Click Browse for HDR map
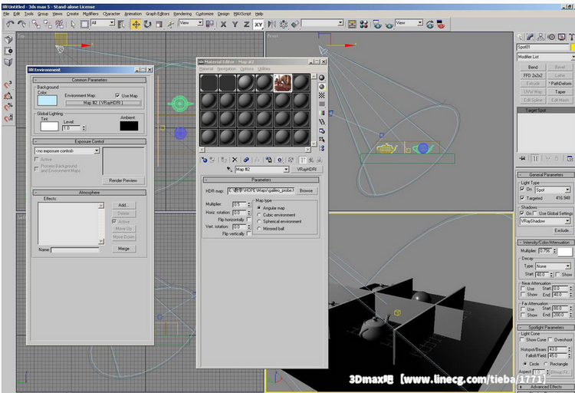This screenshot has width=575, height=393. (x=306, y=190)
